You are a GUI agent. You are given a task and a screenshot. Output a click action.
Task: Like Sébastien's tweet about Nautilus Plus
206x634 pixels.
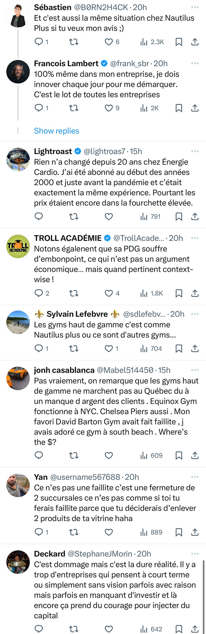click(x=109, y=42)
